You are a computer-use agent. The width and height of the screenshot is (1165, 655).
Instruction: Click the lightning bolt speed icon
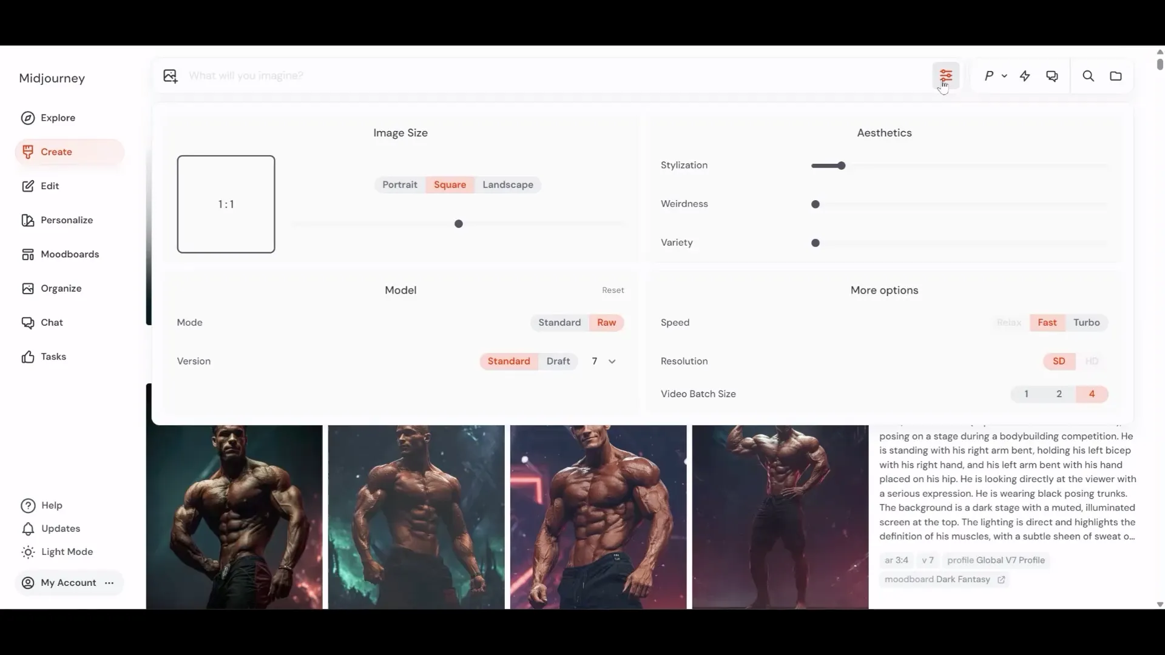tap(1025, 76)
